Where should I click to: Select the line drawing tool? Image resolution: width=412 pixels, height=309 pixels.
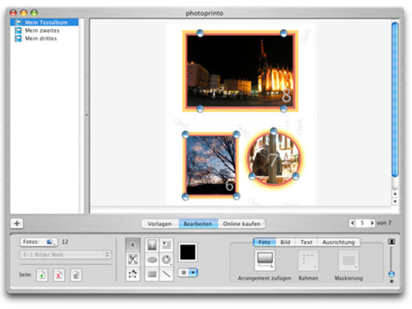pos(167,274)
